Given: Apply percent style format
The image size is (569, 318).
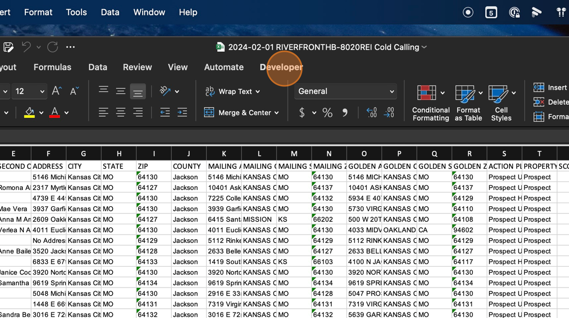Looking at the screenshot, I should [x=327, y=113].
